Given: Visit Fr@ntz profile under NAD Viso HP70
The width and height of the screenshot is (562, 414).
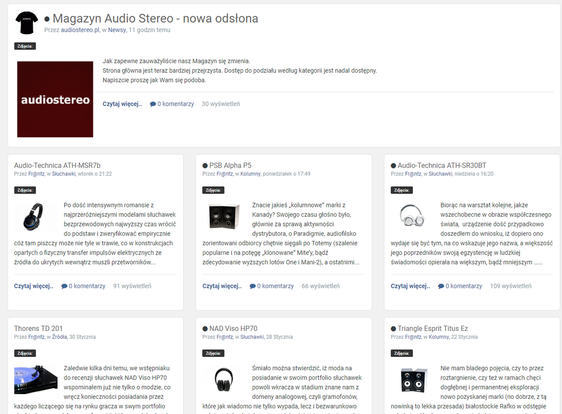Looking at the screenshot, I should 225,337.
